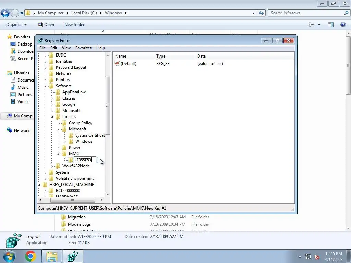
Task: Select the System registry key
Action: coord(62,172)
